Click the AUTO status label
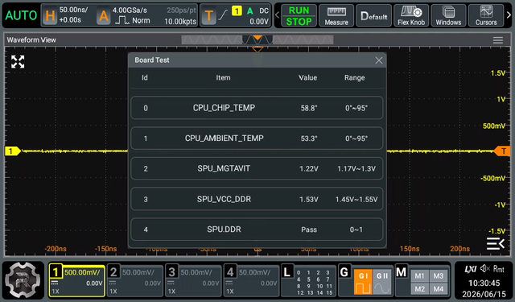This screenshot has height=302, width=515. [21, 15]
